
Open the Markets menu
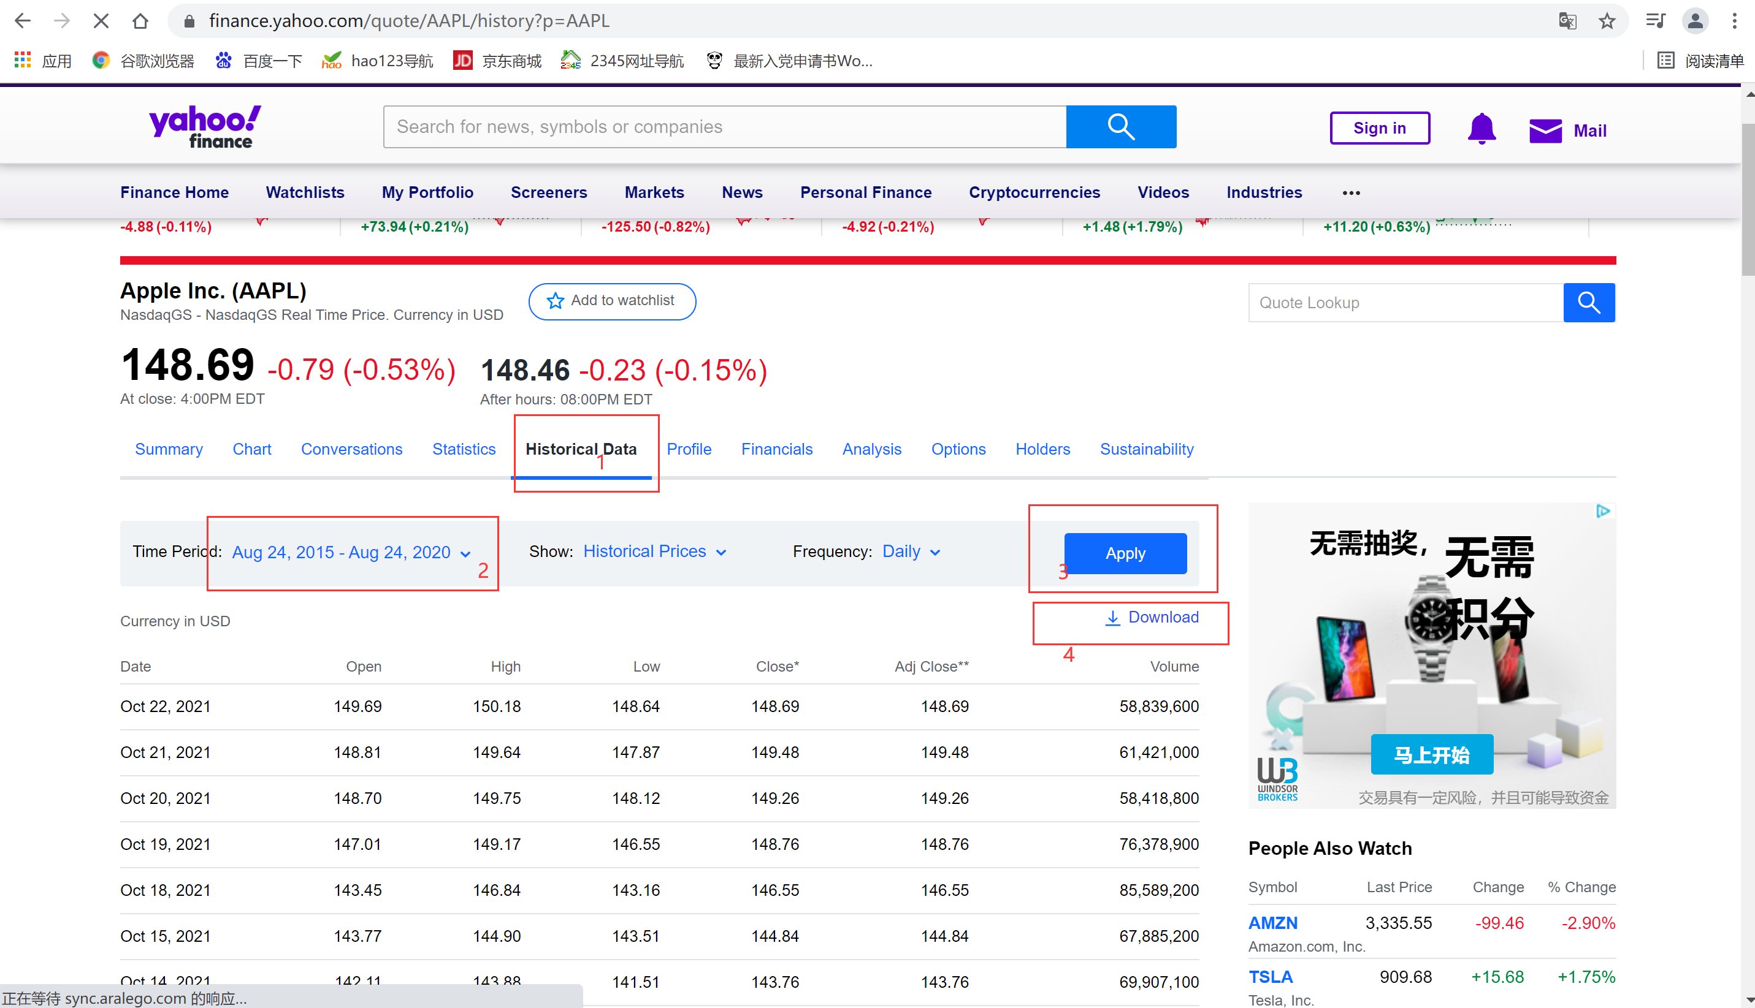click(654, 192)
